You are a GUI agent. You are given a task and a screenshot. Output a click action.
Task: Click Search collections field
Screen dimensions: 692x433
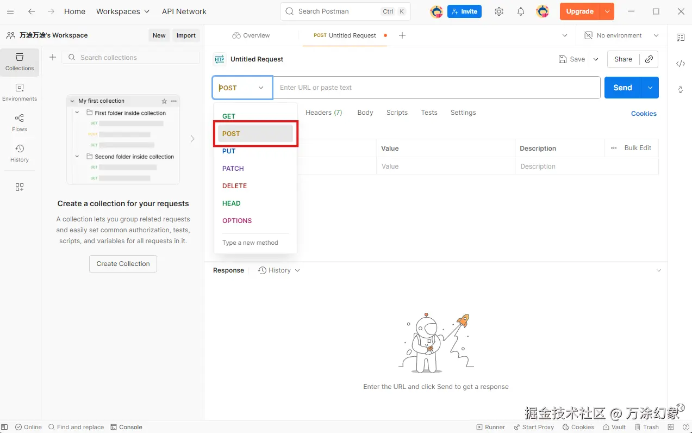pos(132,57)
